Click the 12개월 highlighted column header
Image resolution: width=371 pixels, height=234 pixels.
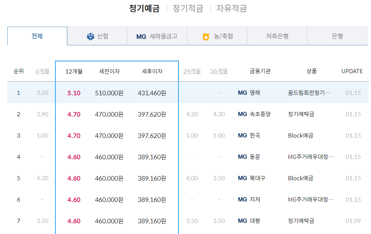pyautogui.click(x=73, y=71)
